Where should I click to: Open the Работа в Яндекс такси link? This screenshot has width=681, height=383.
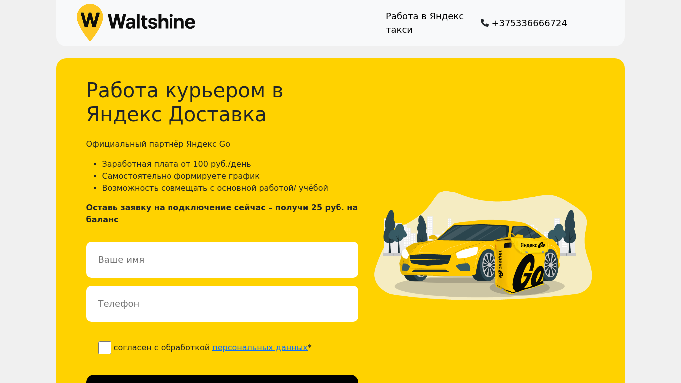[x=425, y=23]
